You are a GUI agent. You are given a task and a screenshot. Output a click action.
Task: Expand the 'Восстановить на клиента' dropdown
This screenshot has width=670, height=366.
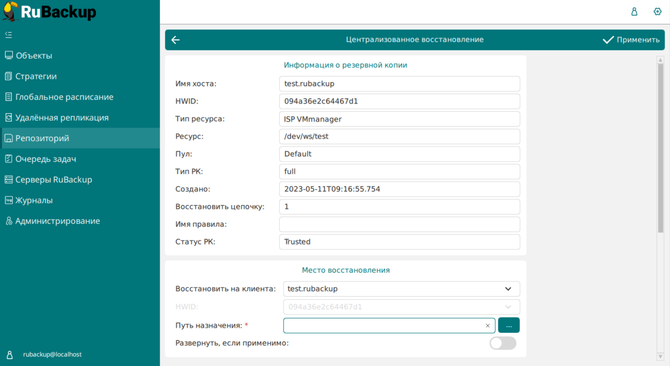[508, 289]
